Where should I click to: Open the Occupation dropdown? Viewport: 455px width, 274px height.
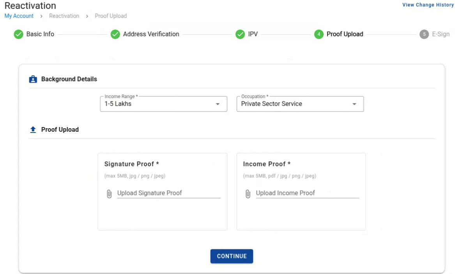tap(294, 104)
